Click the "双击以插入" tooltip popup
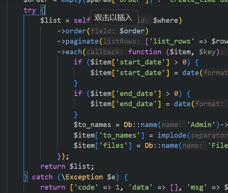This screenshot has width=228, height=193. (114, 17)
